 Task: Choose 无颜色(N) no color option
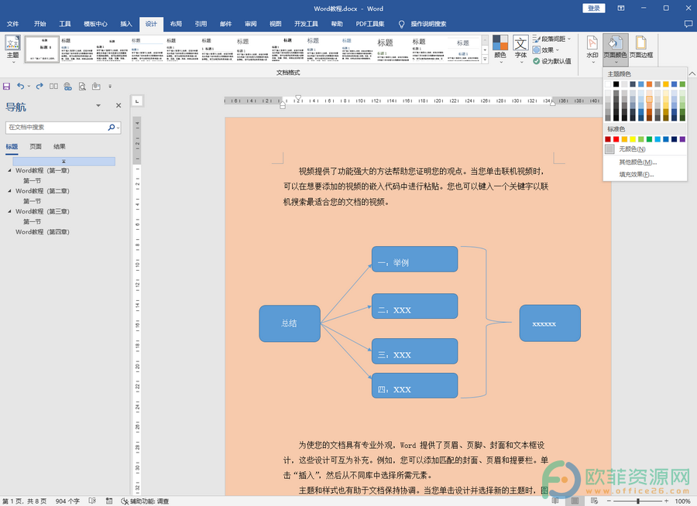click(645, 149)
